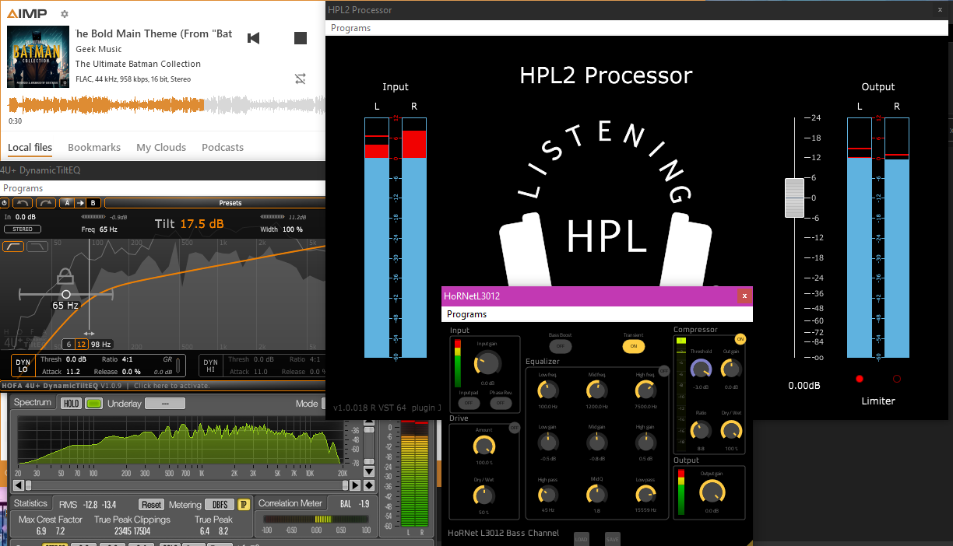Viewport: 953px width, 546px height.
Task: Click undo arrow in DynamicTiltEQ
Action: [x=23, y=203]
